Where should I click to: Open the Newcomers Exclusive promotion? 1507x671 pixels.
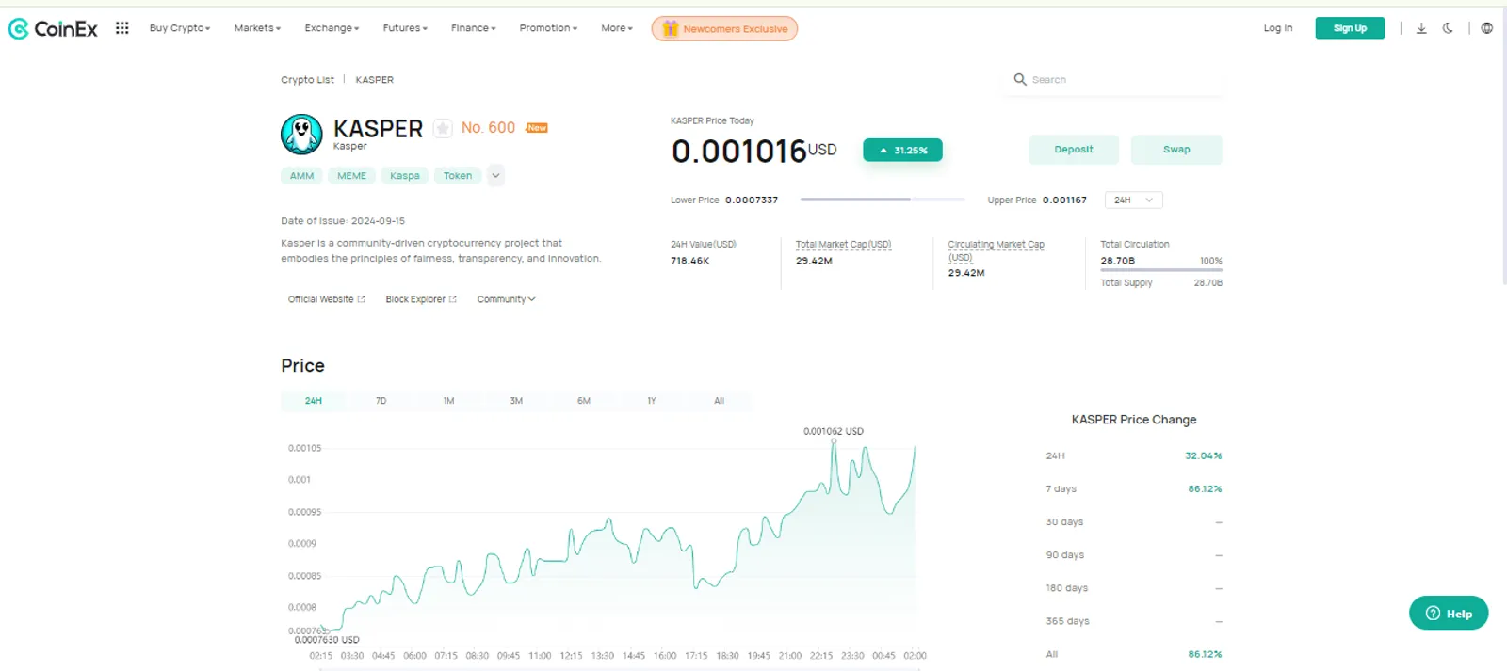tap(724, 28)
